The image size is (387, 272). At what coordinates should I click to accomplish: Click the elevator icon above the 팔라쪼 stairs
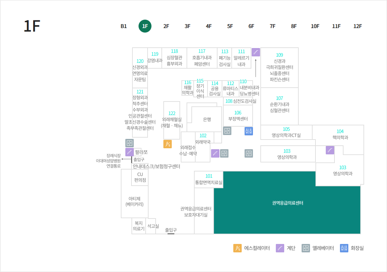click(130, 143)
